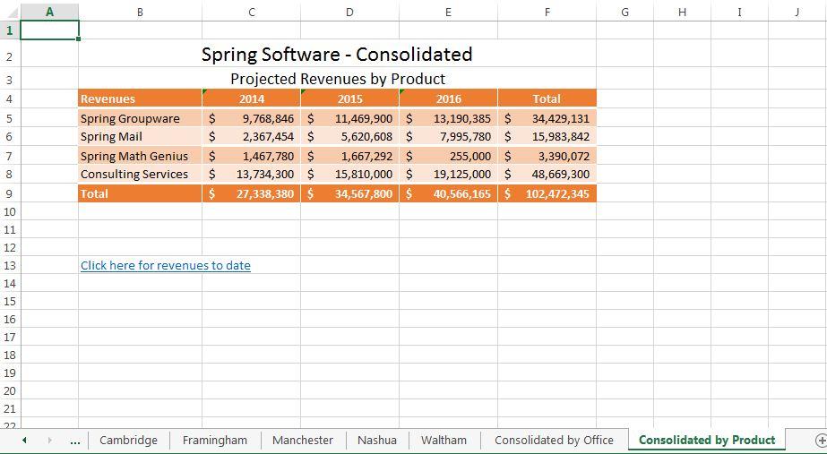Select cell with value 7,995,780

tap(448, 137)
